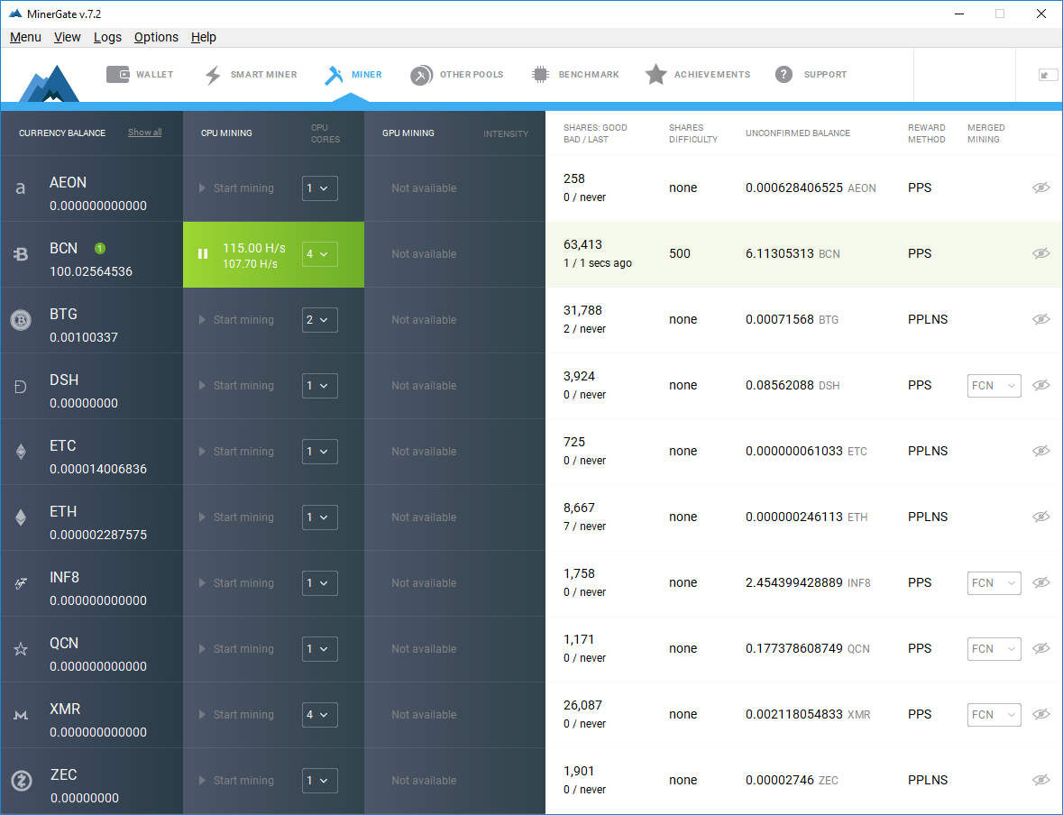
Task: Click the BCN balance 100.02564536
Action: [x=91, y=271]
